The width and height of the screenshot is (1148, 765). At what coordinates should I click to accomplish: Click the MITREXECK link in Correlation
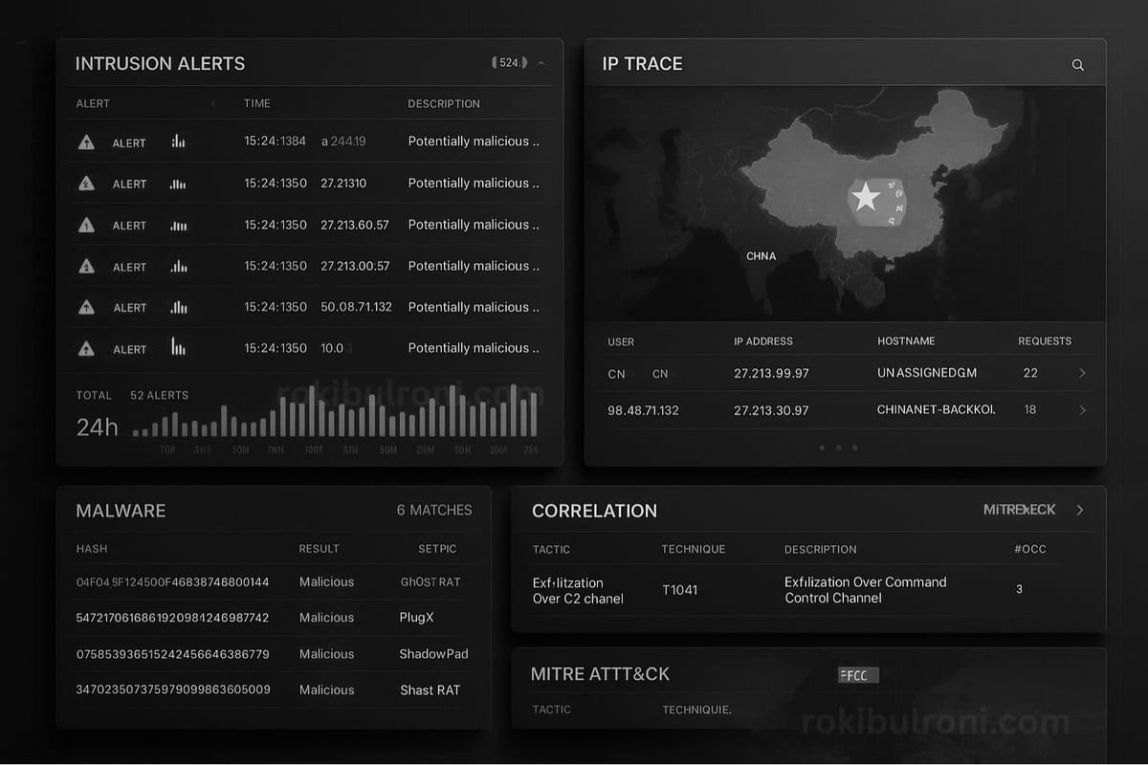point(1020,510)
